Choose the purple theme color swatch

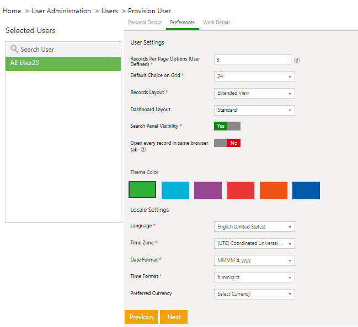click(x=208, y=190)
